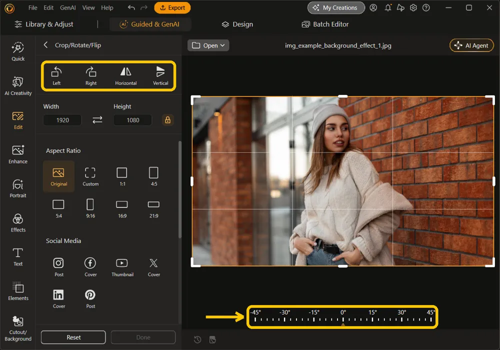Open the Help menu
Image resolution: width=500 pixels, height=350 pixels.
click(107, 7)
